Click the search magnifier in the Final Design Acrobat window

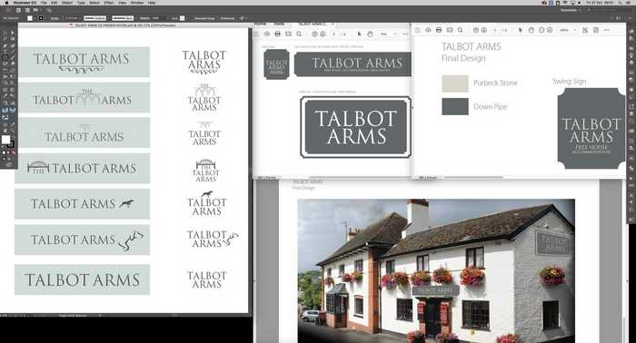(x=460, y=30)
